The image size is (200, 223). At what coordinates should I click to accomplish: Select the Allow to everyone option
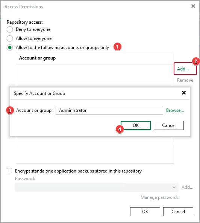coord(10,38)
